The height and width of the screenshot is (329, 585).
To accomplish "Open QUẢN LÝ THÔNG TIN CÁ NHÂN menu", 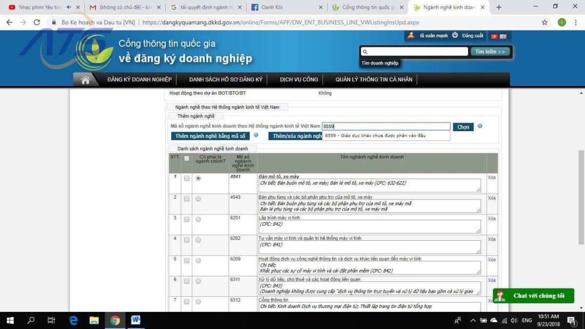I will 373,79.
